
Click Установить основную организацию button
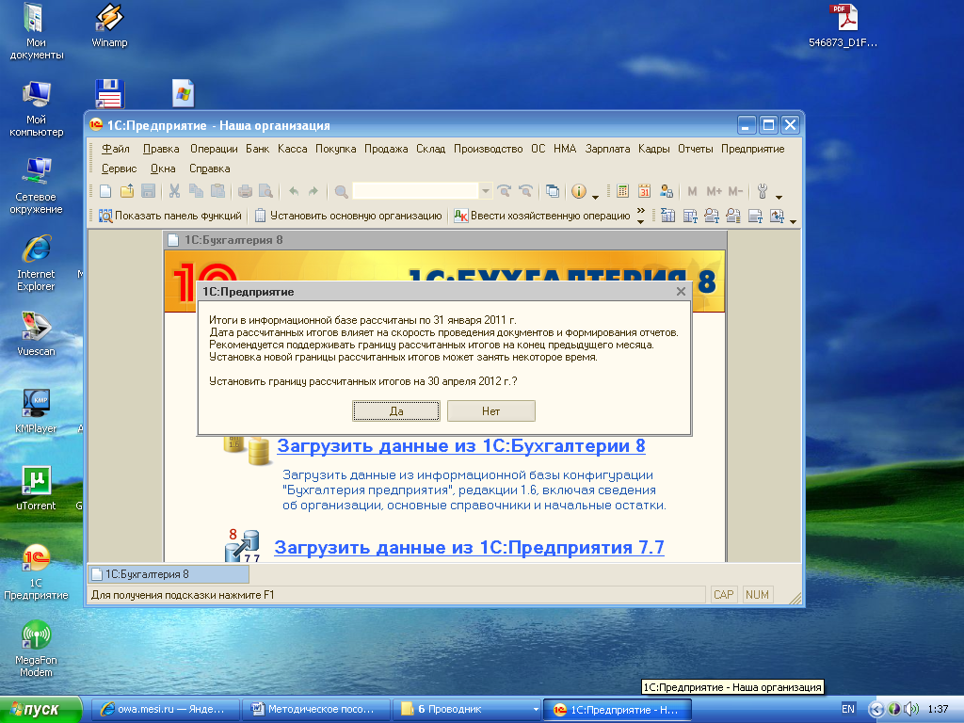click(348, 216)
